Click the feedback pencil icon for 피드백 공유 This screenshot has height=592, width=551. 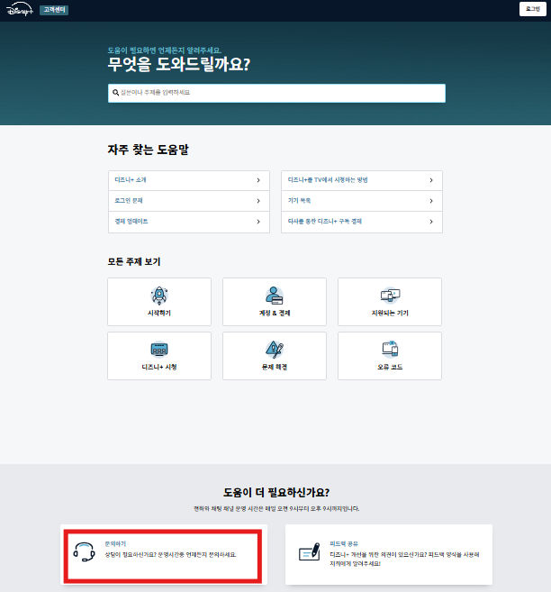coord(309,552)
